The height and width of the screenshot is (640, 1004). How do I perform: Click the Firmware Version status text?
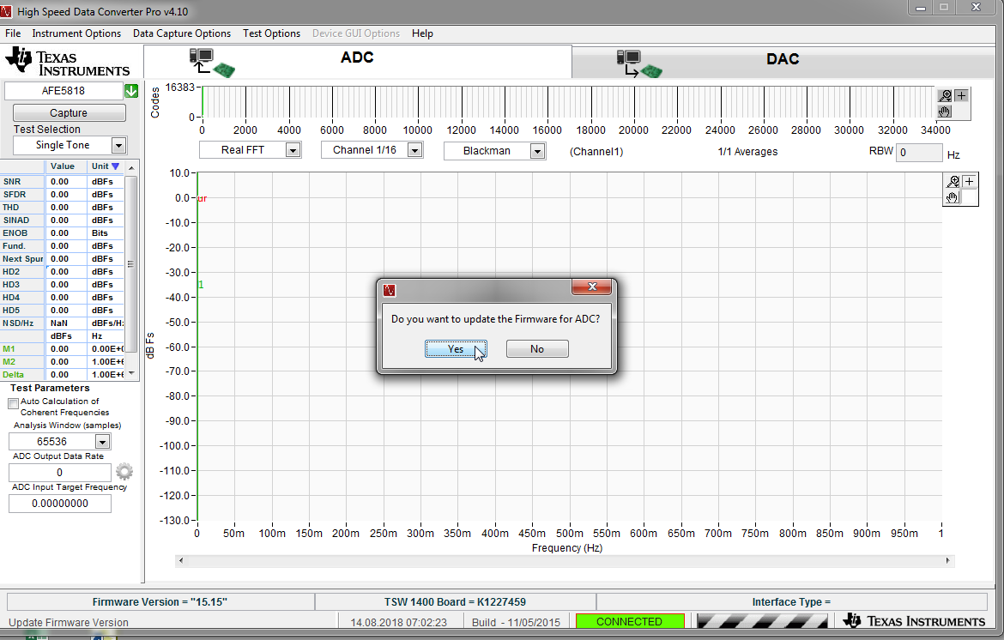160,601
